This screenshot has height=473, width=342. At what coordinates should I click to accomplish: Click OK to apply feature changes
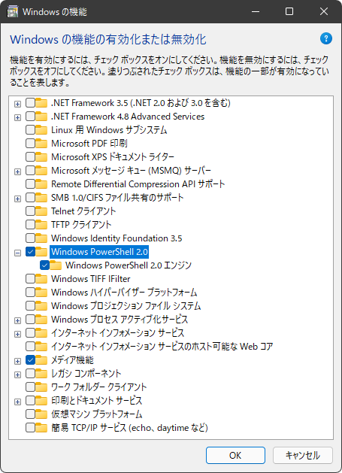click(235, 456)
